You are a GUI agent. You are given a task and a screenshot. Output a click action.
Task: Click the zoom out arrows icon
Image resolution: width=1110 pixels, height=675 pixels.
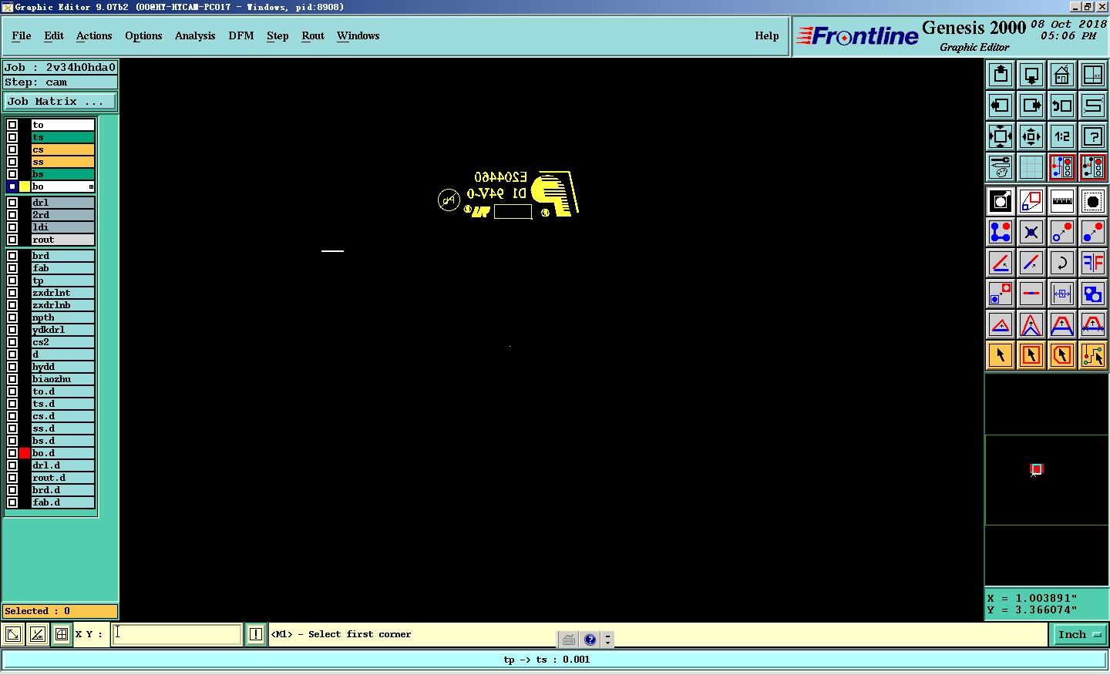[x=1001, y=136]
